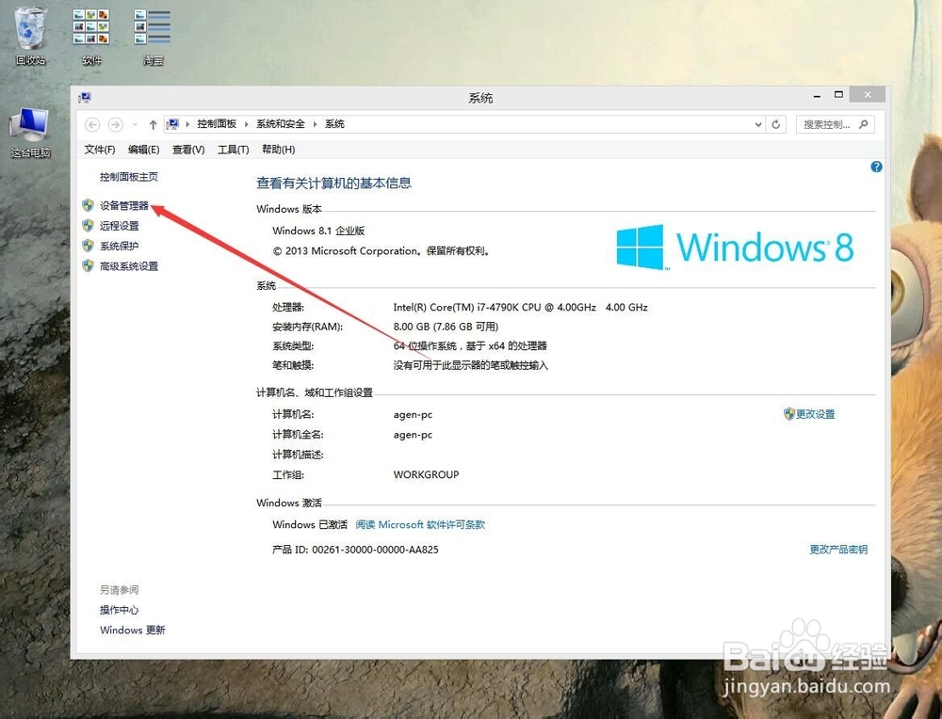The image size is (942, 719).
Task: Open the 工具(T) menu
Action: point(233,150)
